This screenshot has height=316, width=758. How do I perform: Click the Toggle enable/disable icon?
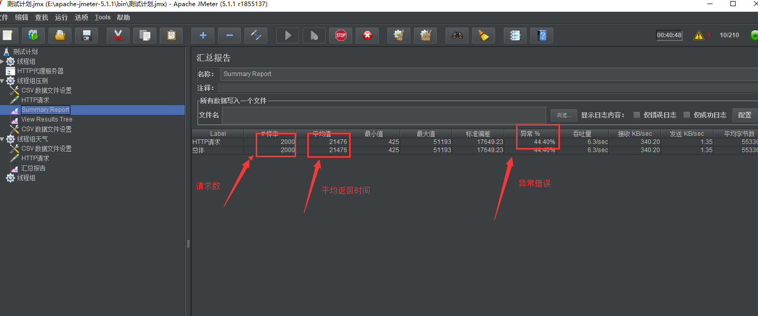pos(256,35)
